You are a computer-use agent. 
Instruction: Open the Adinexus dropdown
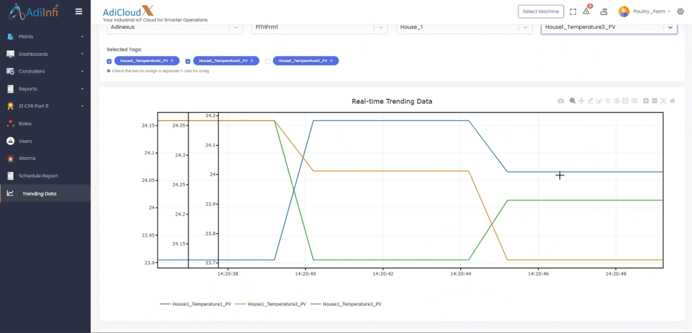click(175, 28)
